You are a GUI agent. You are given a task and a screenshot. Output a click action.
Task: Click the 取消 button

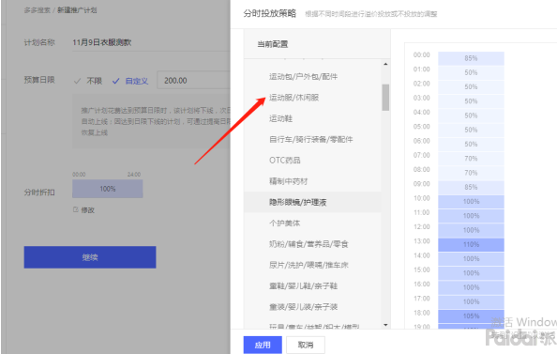pos(306,345)
